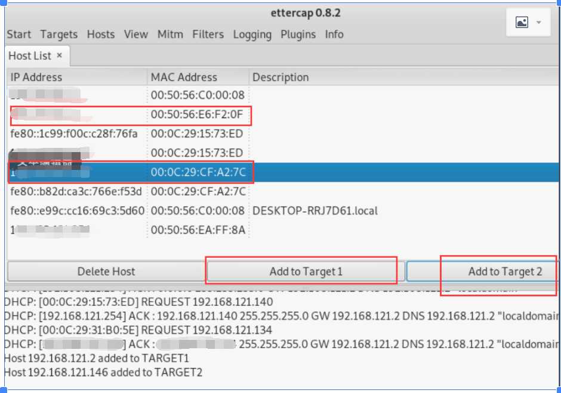Click DESKTOP-RRJ7D61.local description
The height and width of the screenshot is (393, 561).
pos(315,211)
